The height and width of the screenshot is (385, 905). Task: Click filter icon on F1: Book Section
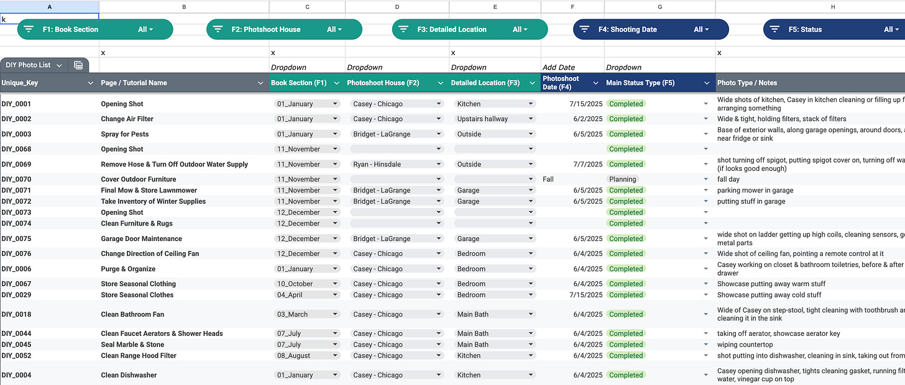click(x=28, y=29)
